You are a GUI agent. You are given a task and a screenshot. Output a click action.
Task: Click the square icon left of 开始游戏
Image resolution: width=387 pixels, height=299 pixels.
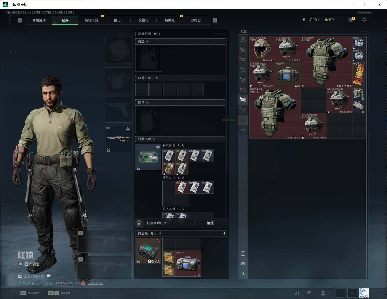(x=20, y=20)
